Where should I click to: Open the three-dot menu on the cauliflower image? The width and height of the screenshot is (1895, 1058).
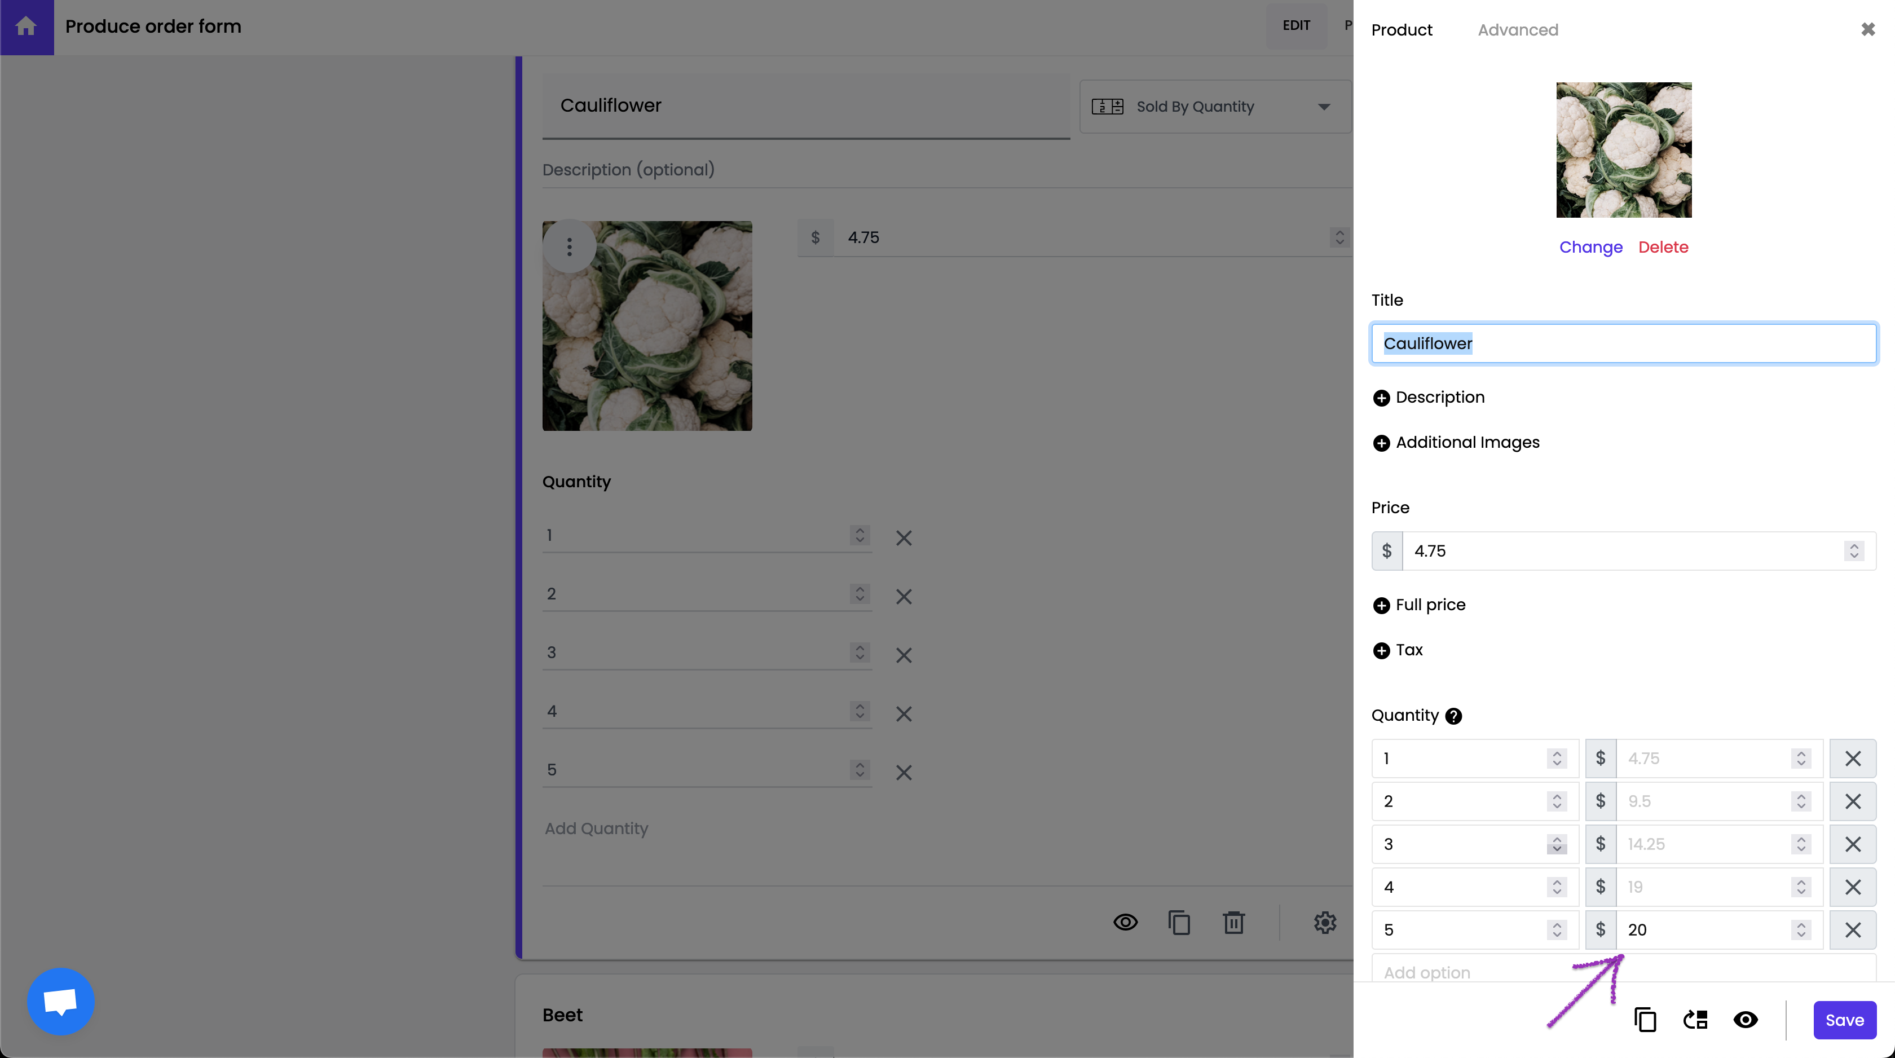(568, 246)
